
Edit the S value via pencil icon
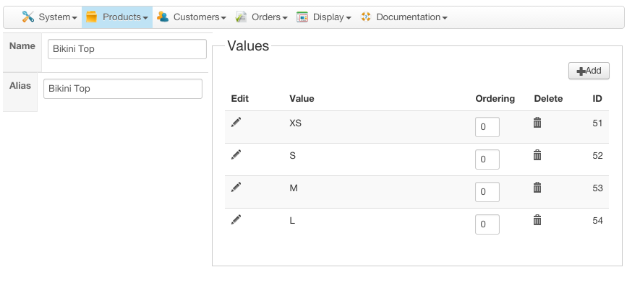(236, 154)
